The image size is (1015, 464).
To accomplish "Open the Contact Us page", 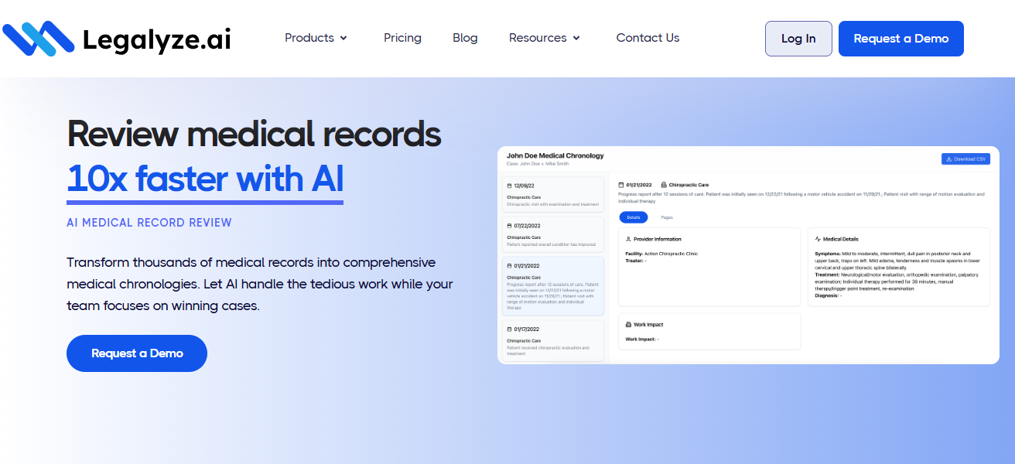I will (x=648, y=38).
